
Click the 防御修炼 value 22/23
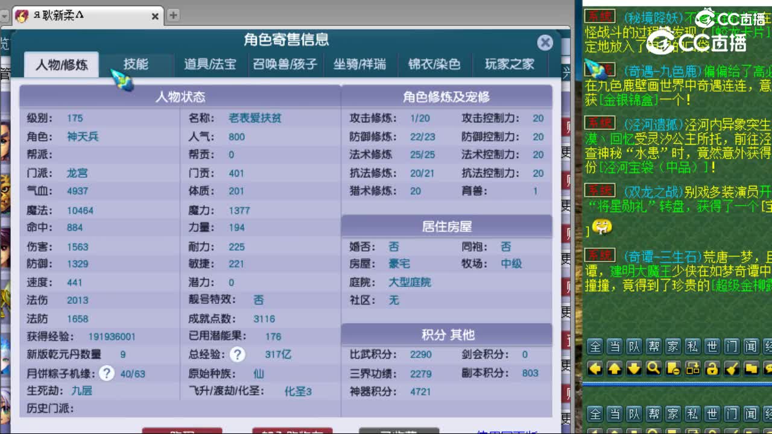(x=422, y=137)
